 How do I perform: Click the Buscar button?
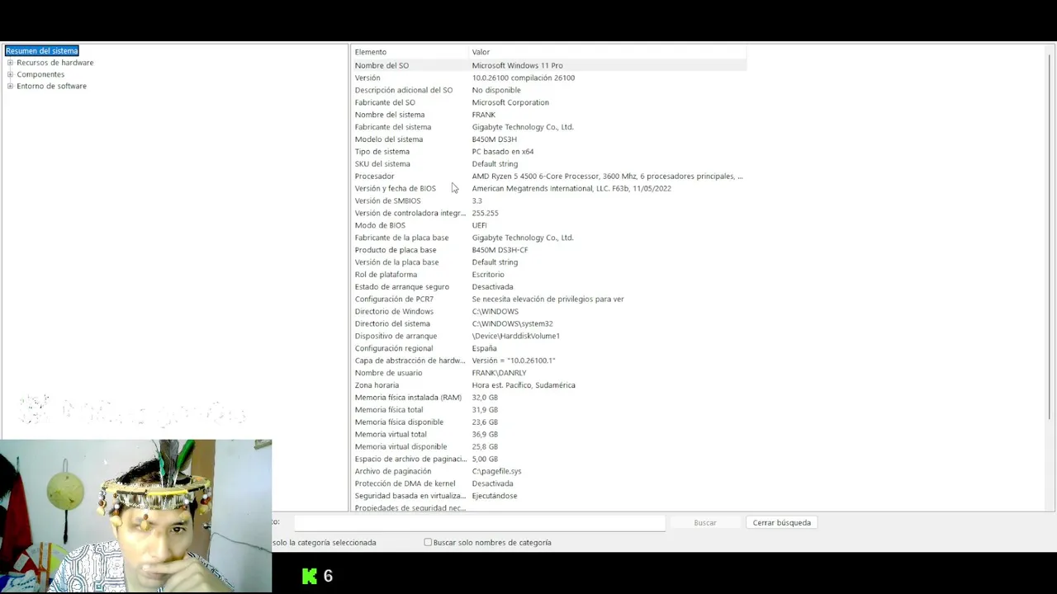(x=705, y=523)
